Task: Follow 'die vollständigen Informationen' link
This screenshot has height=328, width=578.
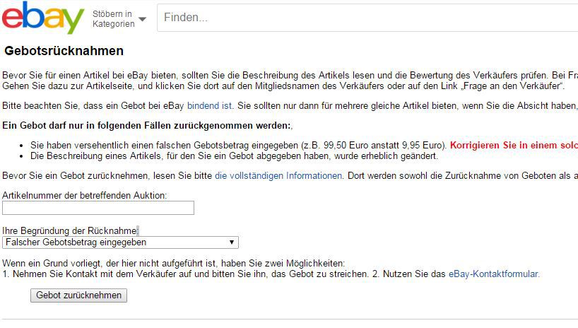Action: click(x=278, y=175)
